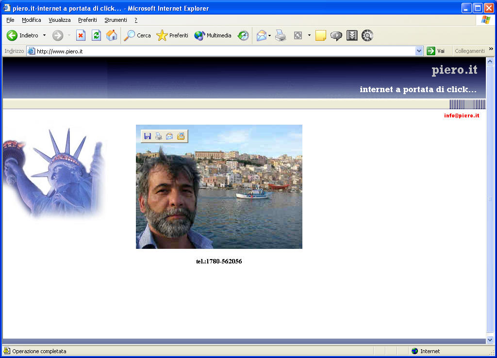Expand the Mail button dropdown arrow

tap(269, 35)
